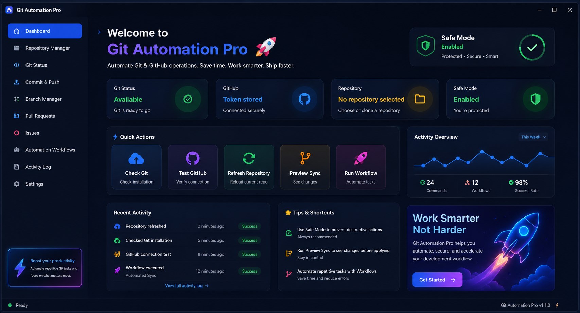Open Activity Log from sidebar
580x313 pixels.
pyautogui.click(x=45, y=167)
